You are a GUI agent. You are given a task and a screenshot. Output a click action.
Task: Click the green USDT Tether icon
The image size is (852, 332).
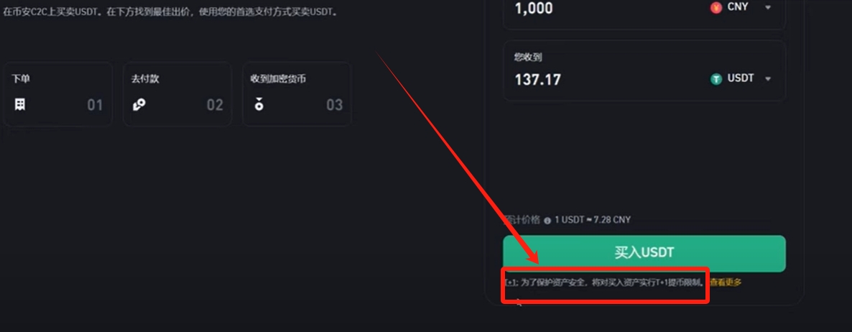716,79
